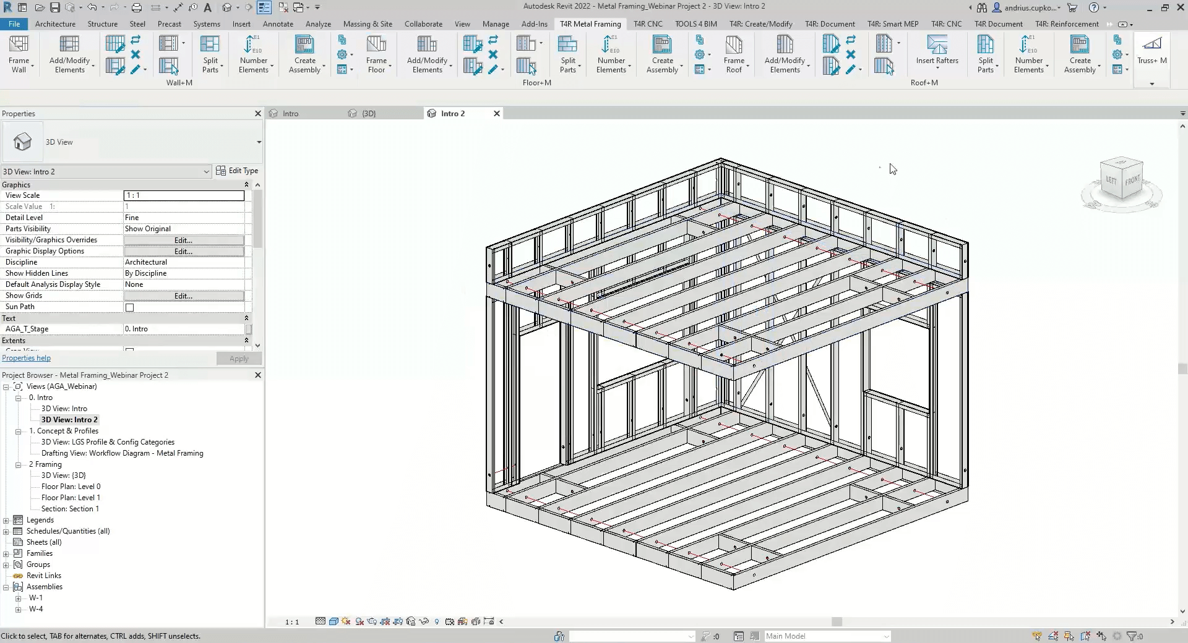1188x643 pixels.
Task: Collapse the Text properties section
Action: (x=246, y=318)
